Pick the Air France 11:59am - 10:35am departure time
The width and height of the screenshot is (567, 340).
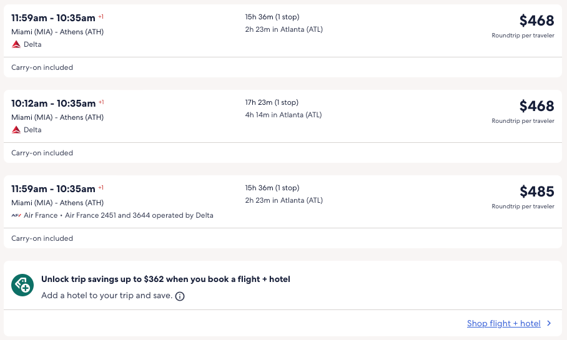point(54,189)
